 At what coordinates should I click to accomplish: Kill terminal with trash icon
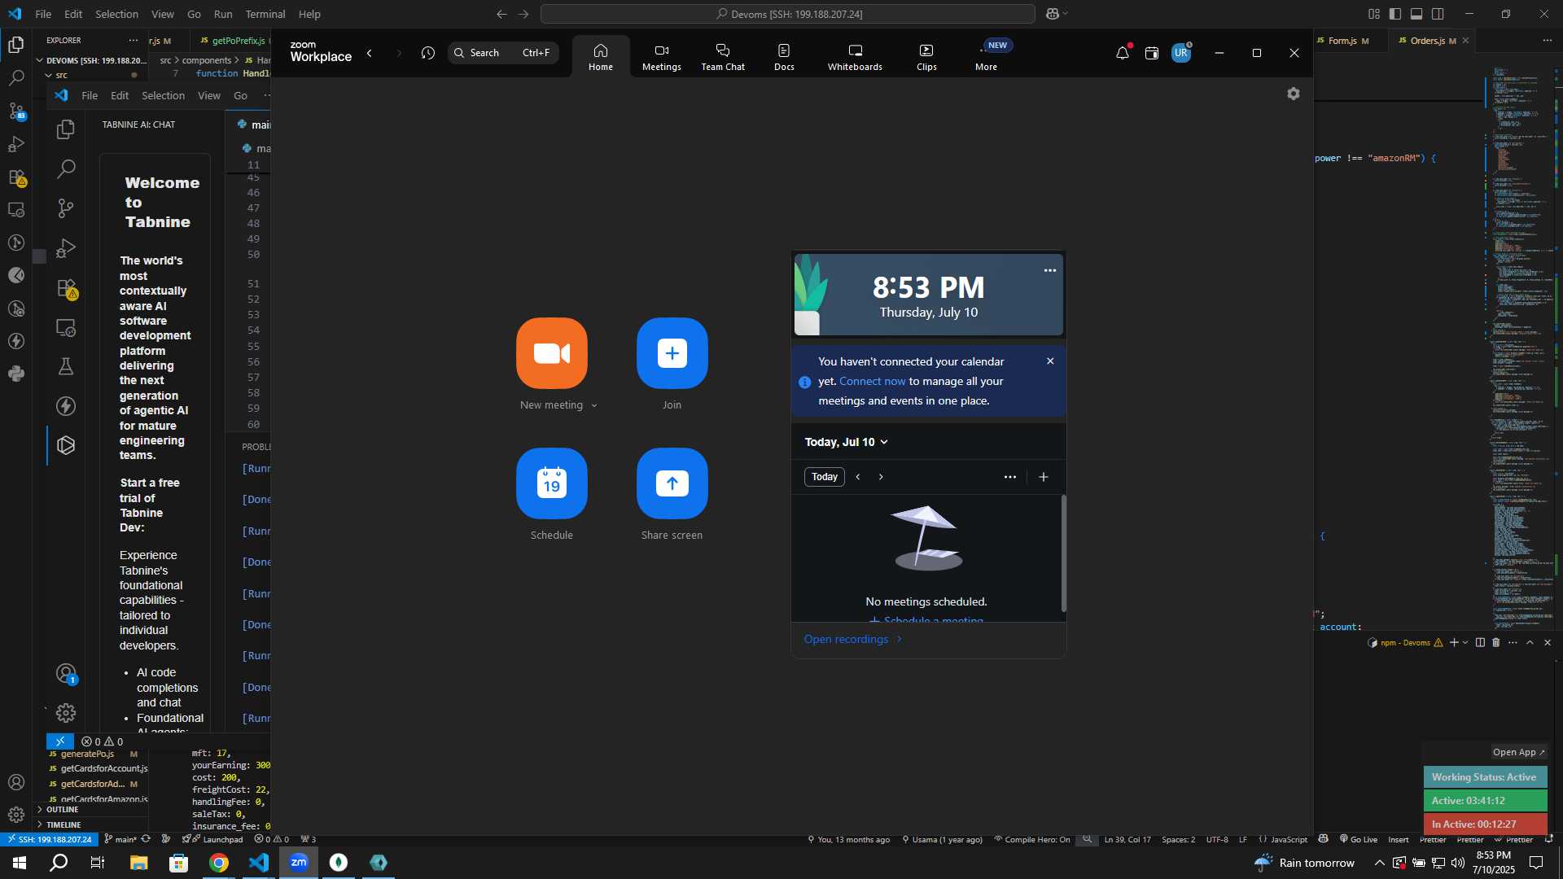click(x=1495, y=642)
